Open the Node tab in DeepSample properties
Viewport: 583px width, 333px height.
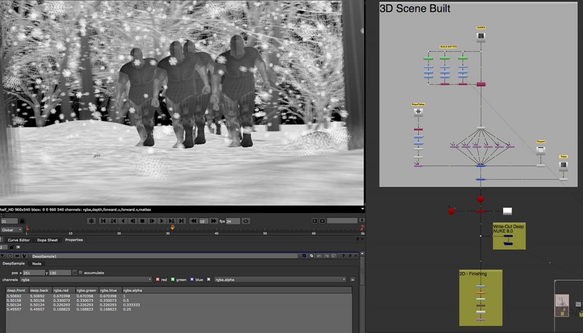36,264
